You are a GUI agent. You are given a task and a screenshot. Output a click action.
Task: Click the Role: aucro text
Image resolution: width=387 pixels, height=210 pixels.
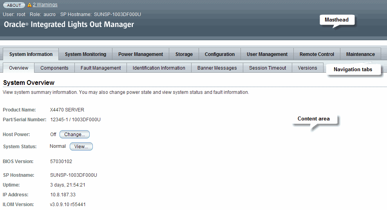click(42, 14)
